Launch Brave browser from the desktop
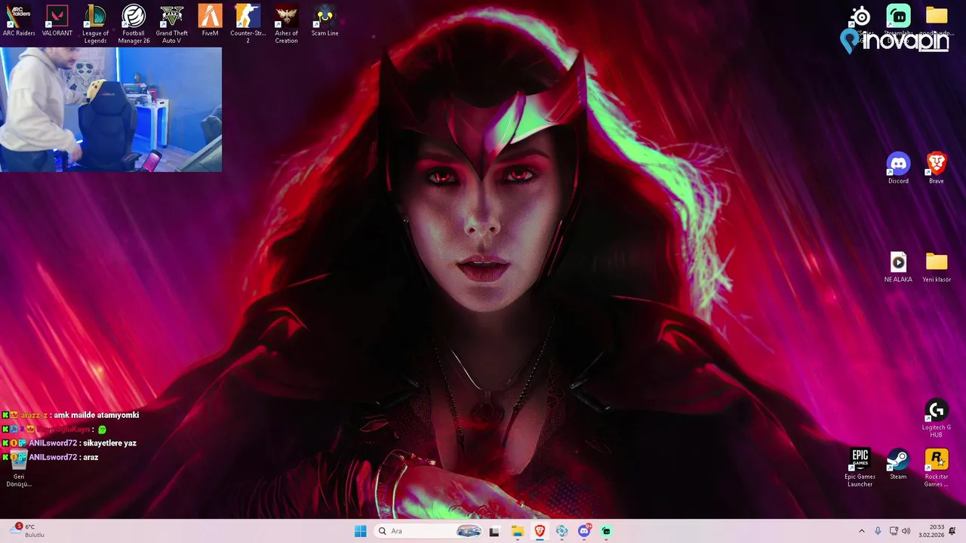 pyautogui.click(x=937, y=168)
